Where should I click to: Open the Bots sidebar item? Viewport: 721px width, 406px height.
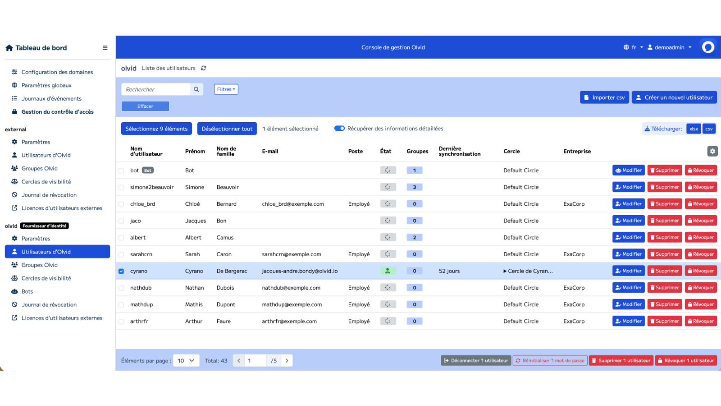tap(27, 291)
